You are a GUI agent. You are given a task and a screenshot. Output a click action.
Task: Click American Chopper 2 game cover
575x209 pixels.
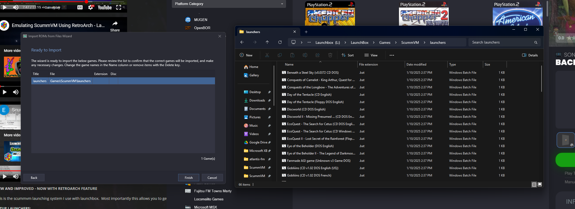point(424,13)
